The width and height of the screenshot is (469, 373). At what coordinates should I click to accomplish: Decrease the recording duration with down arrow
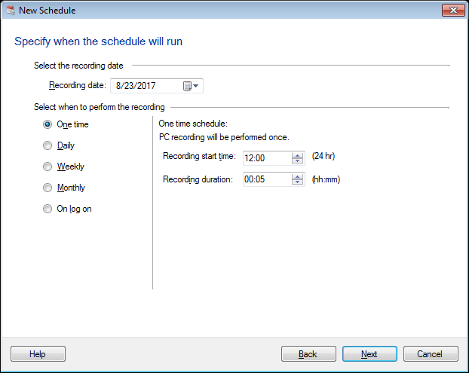tap(297, 183)
